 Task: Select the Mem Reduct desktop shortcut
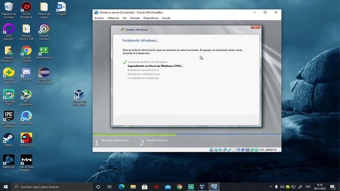pyautogui.click(x=44, y=53)
